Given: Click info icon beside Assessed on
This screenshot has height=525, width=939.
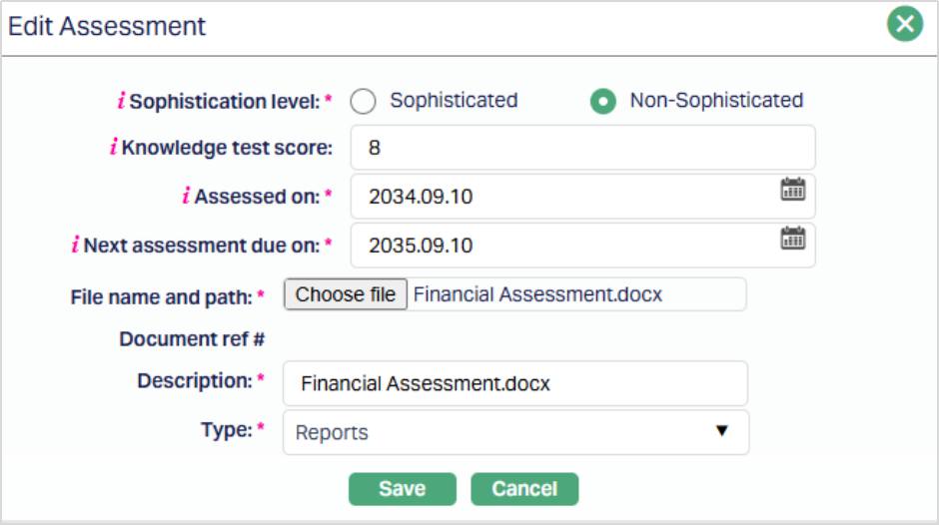Looking at the screenshot, I should tap(186, 197).
